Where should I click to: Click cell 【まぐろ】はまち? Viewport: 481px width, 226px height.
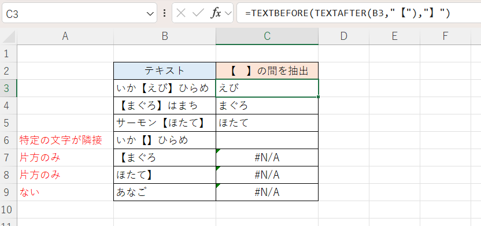pyautogui.click(x=165, y=106)
